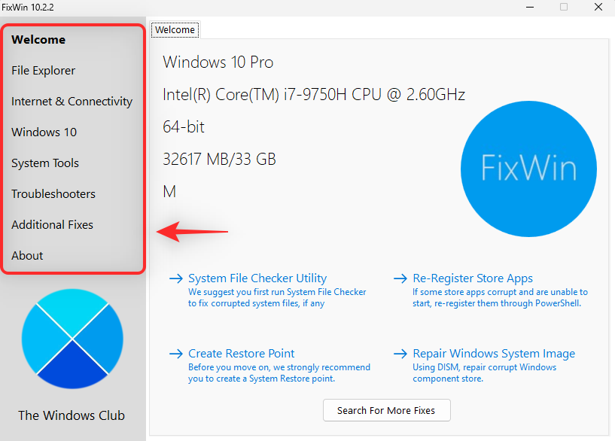Click The Windows Club pie logo
Screen dimensions: 615x441
(72, 338)
